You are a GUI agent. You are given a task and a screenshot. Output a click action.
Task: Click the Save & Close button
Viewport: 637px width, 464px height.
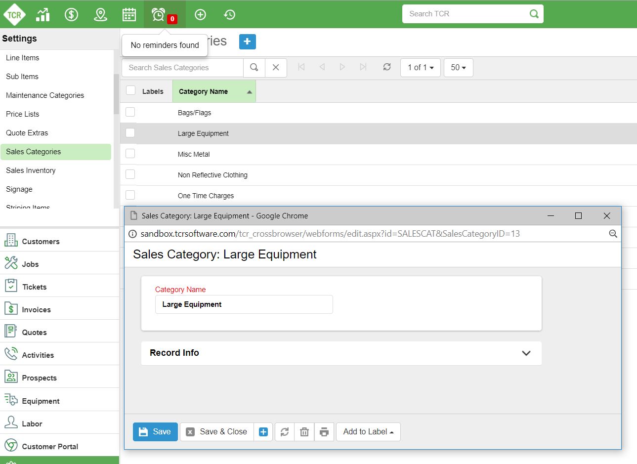tap(217, 432)
